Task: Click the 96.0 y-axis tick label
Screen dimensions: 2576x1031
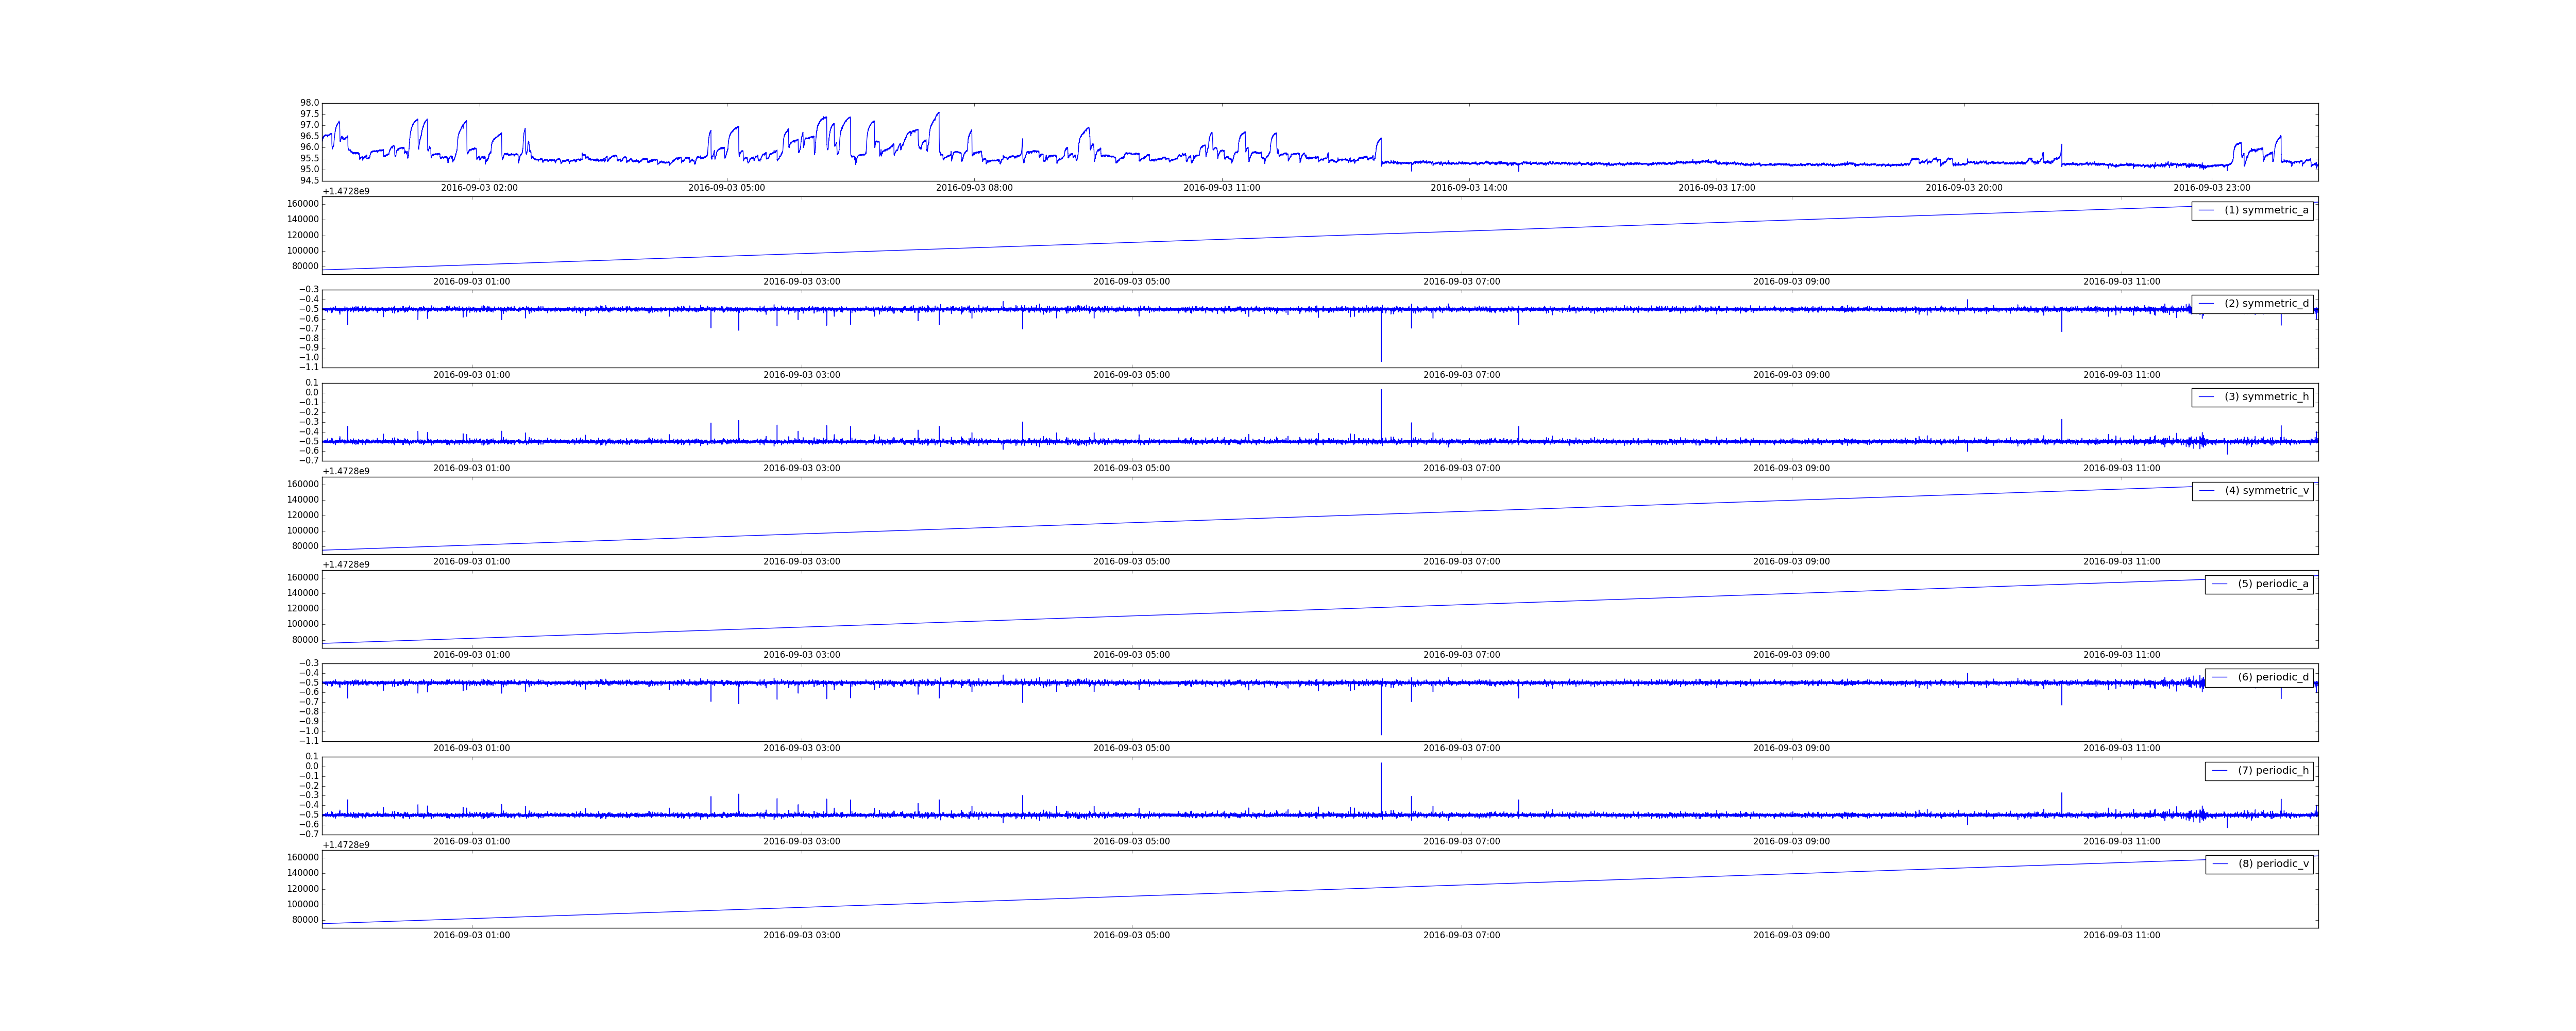Action: [309, 147]
